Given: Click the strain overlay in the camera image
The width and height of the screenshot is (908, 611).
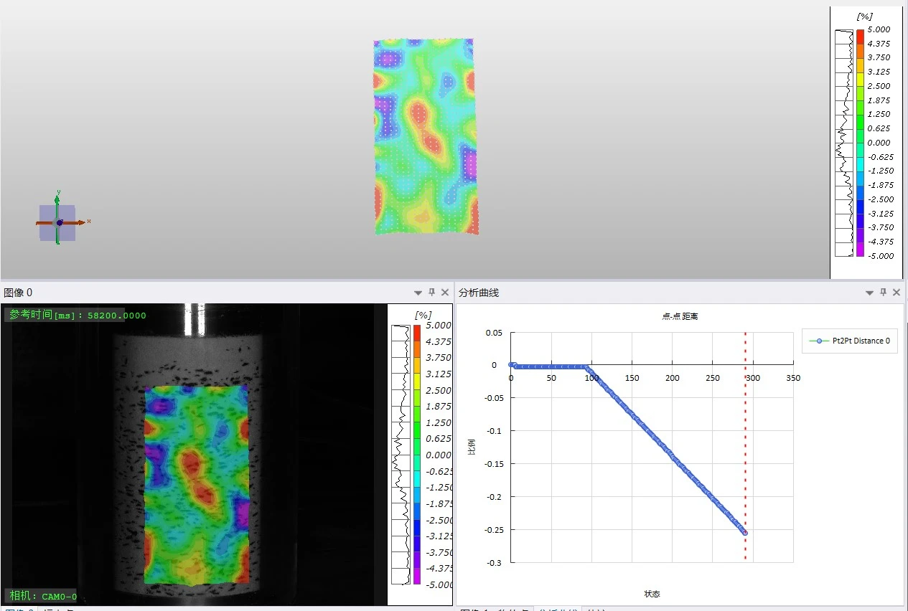Looking at the screenshot, I should coord(197,486).
